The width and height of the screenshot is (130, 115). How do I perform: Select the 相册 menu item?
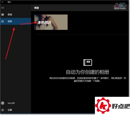[x=16, y=21]
